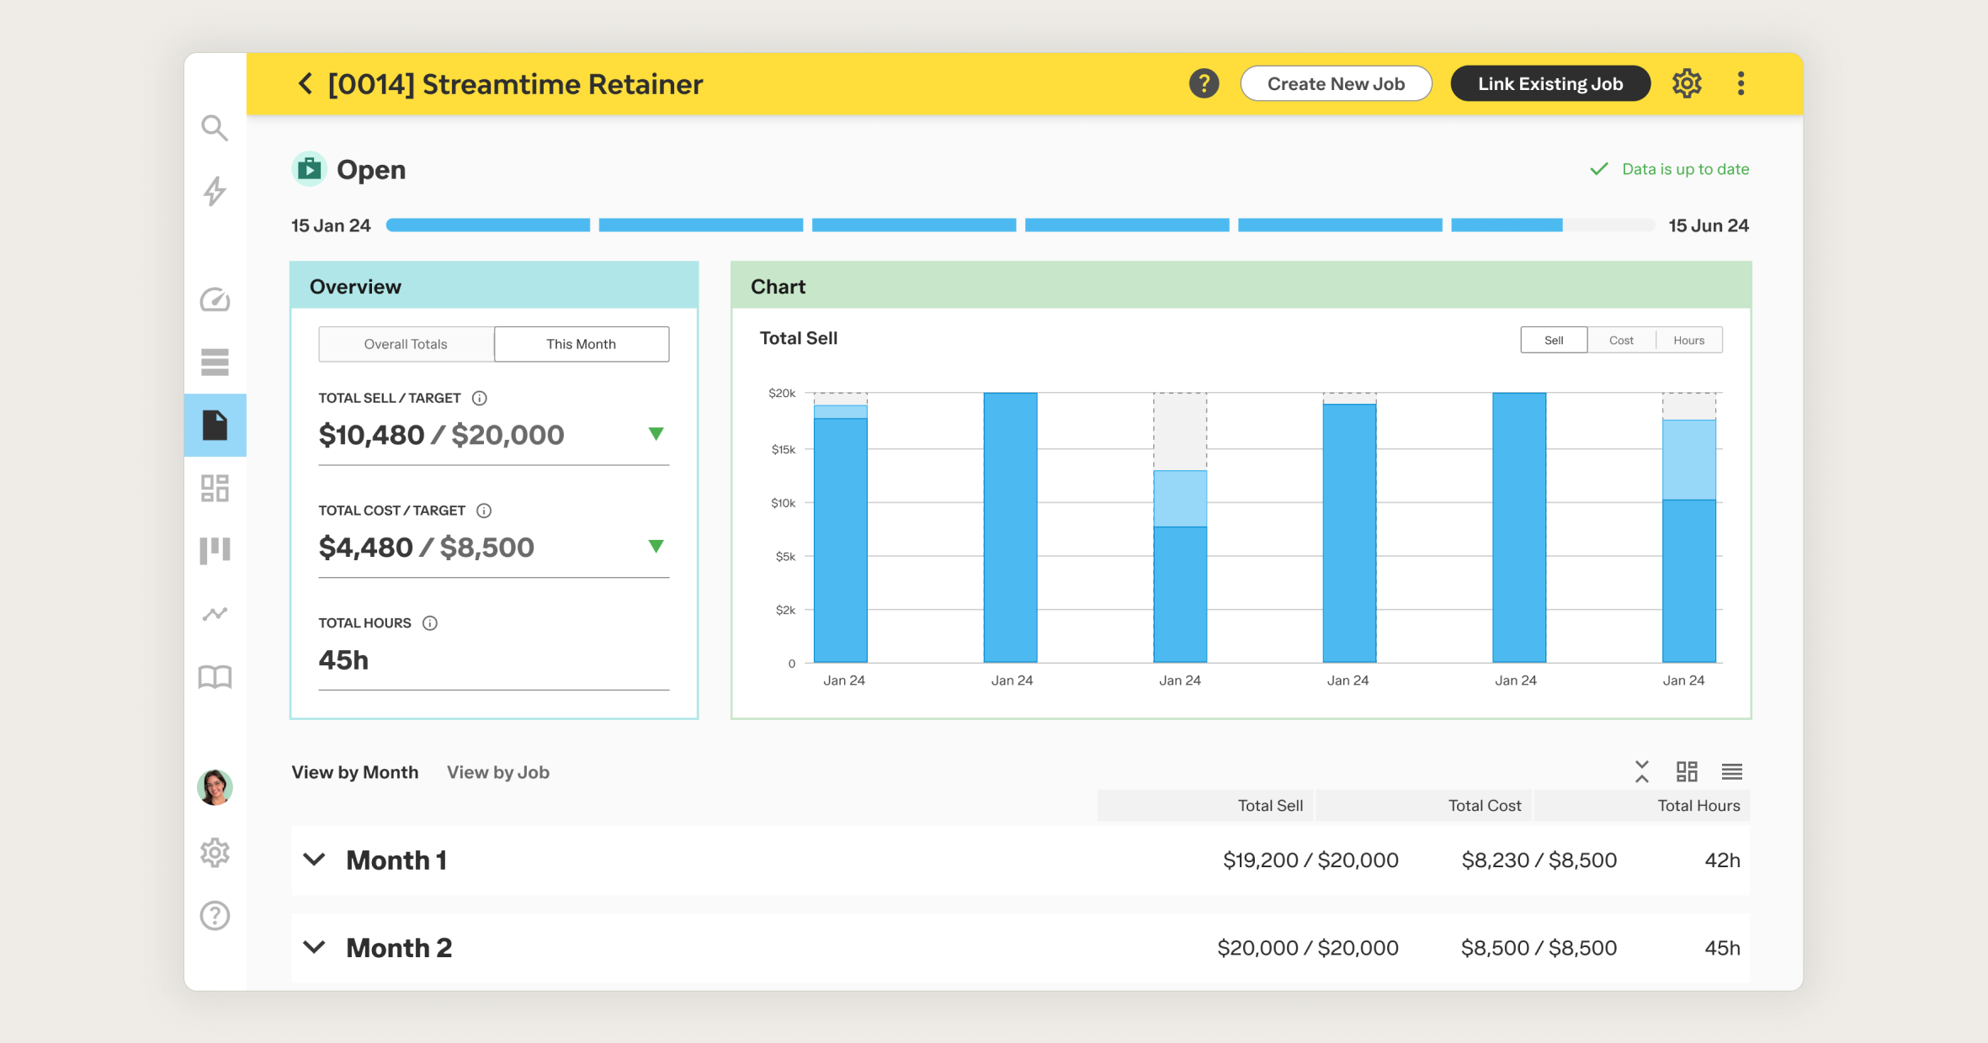Collapse the Month 1 row
The height and width of the screenshot is (1043, 1988).
click(315, 860)
